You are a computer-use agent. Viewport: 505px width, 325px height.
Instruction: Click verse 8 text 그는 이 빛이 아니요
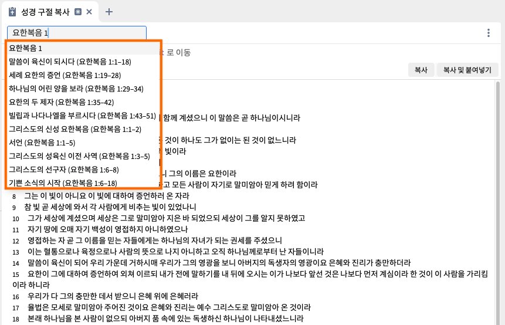[x=107, y=196]
